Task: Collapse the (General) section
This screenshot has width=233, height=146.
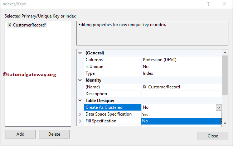Action: pyautogui.click(x=80, y=53)
